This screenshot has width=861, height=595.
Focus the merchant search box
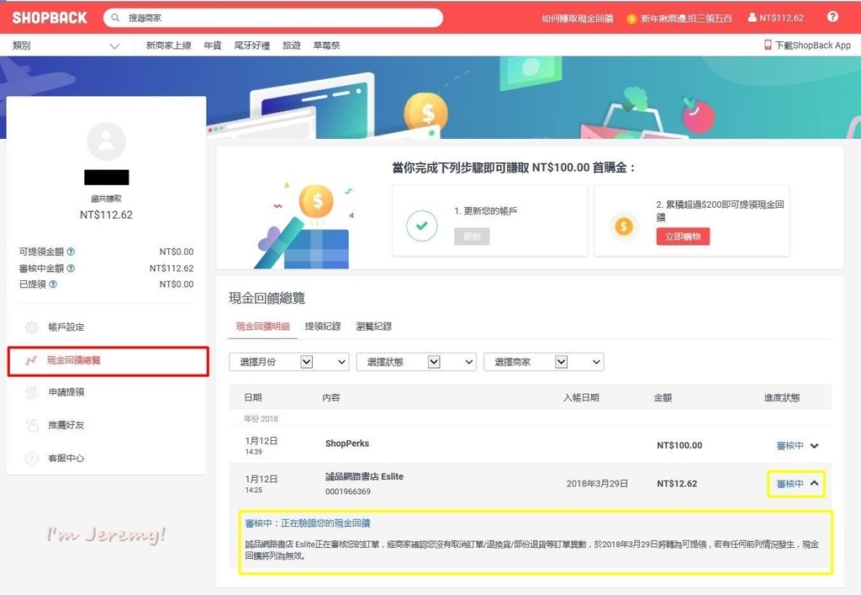[273, 18]
